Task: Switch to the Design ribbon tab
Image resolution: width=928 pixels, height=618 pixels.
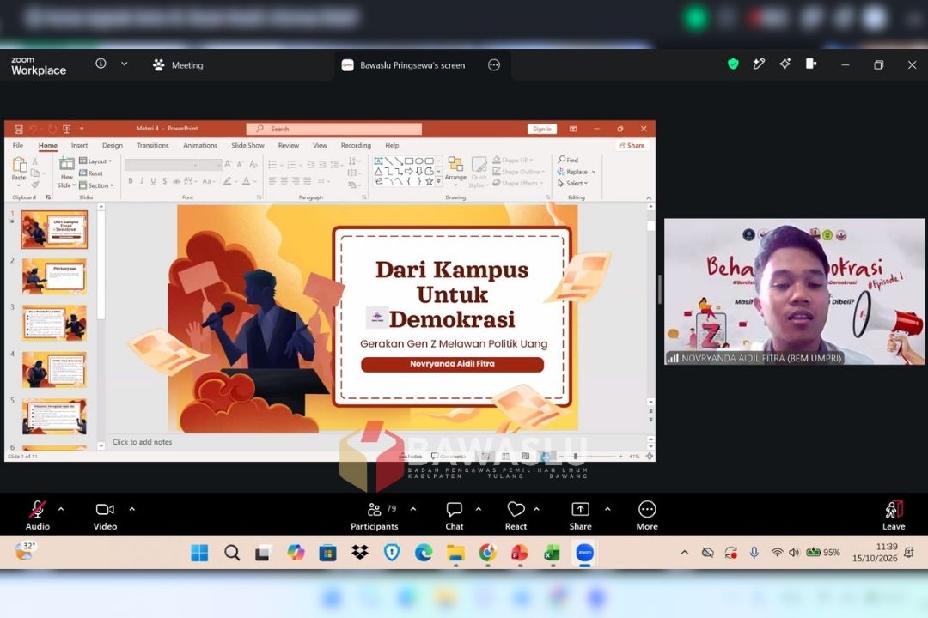Action: (x=113, y=145)
